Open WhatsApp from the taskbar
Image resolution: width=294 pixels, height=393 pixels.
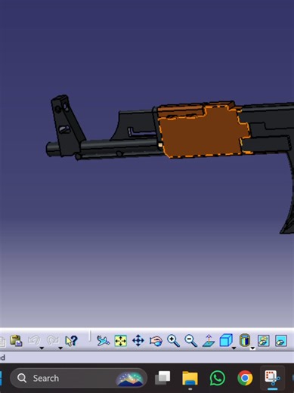tap(218, 378)
